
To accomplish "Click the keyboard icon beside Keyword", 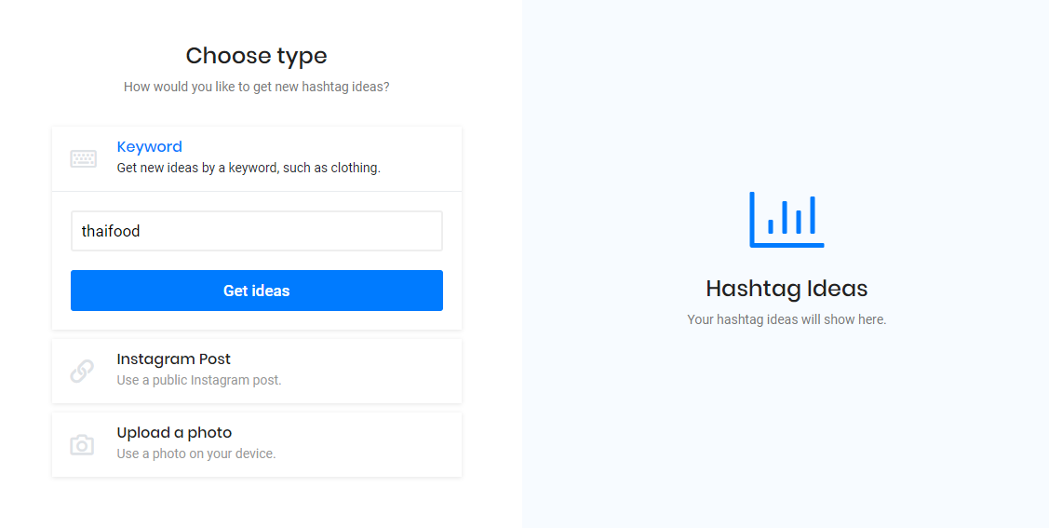I will tap(84, 158).
